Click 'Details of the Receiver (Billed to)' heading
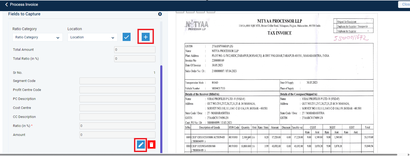This screenshot has height=156, width=410. coord(202,94)
